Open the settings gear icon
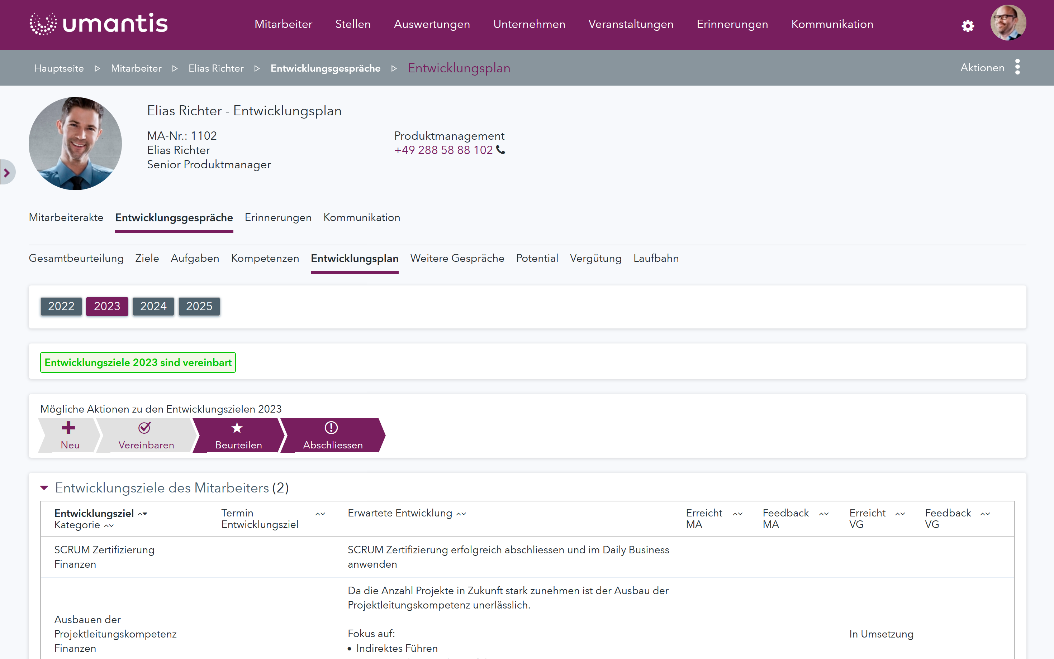This screenshot has width=1054, height=659. pos(967,26)
